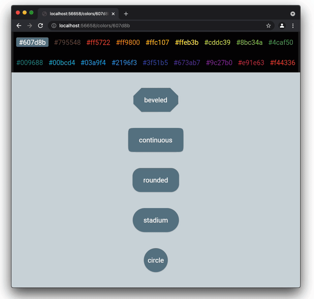This screenshot has width=314, height=299.
Task: Open a new tab with plus icon
Action: pyautogui.click(x=126, y=14)
